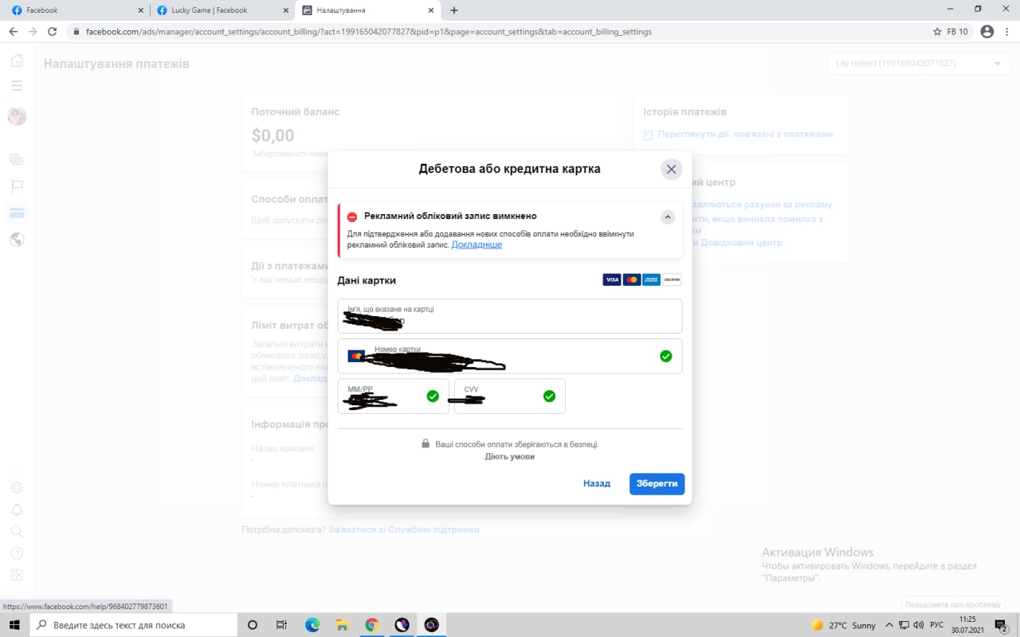Image resolution: width=1020 pixels, height=637 pixels.
Task: Open home icon in left sidebar
Action: [17, 61]
